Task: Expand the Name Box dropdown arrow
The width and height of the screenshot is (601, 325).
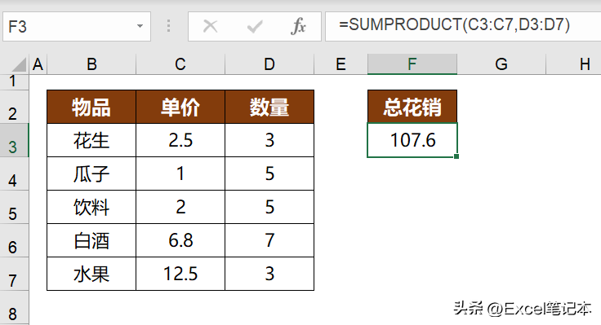Action: 140,26
